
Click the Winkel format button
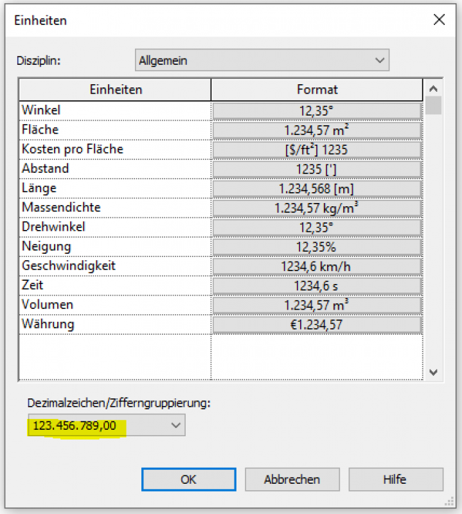point(317,111)
